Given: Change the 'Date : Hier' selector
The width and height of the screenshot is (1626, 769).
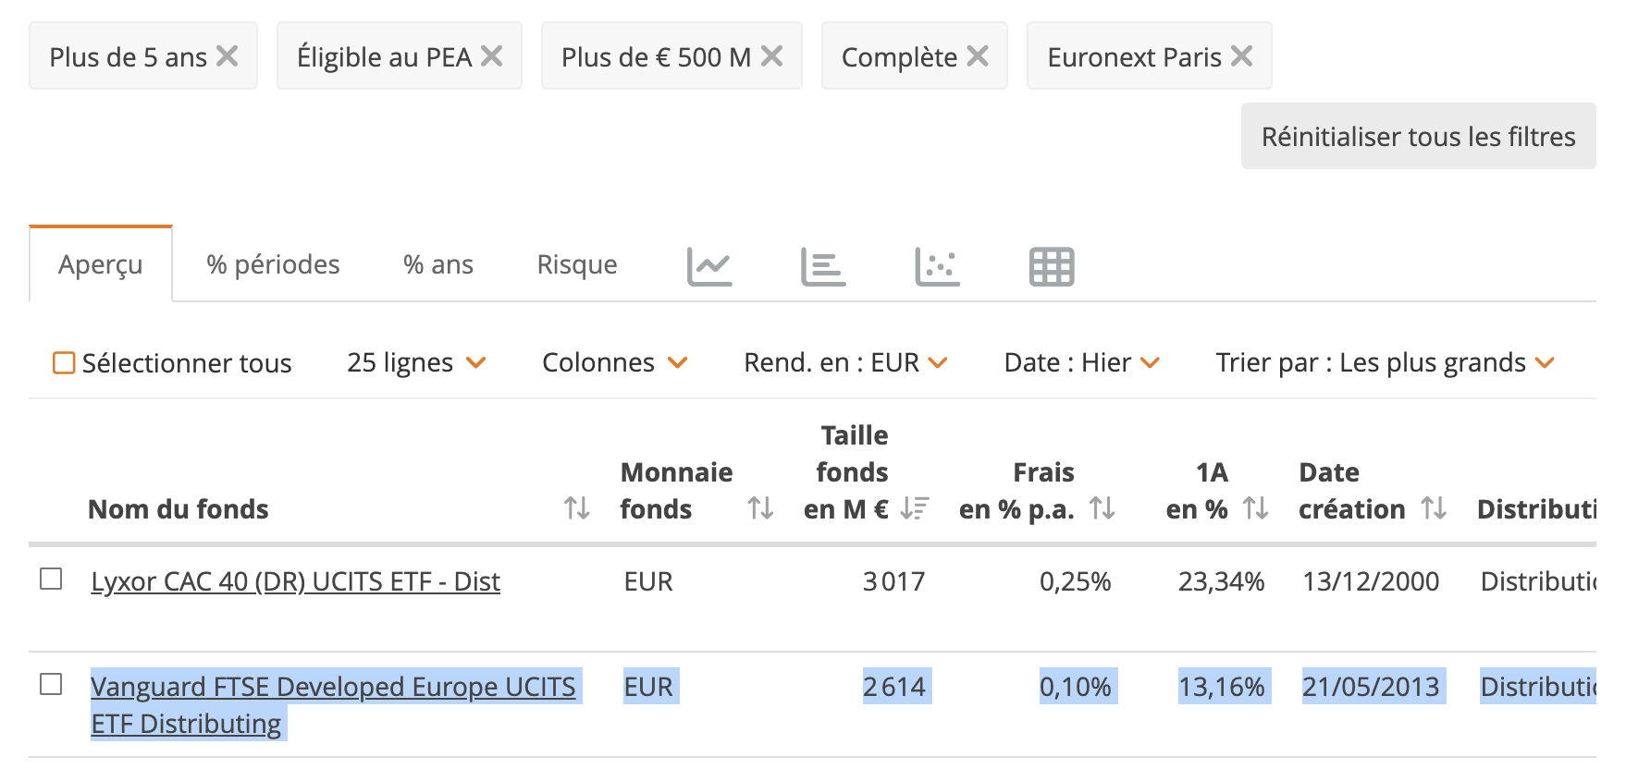Looking at the screenshot, I should tap(1081, 362).
